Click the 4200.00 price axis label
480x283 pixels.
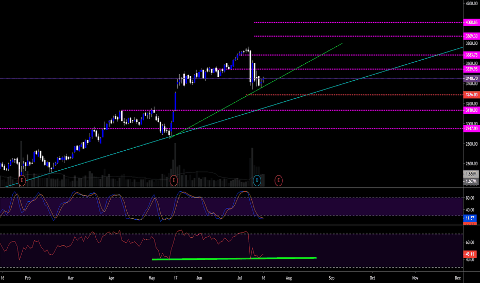point(471,4)
